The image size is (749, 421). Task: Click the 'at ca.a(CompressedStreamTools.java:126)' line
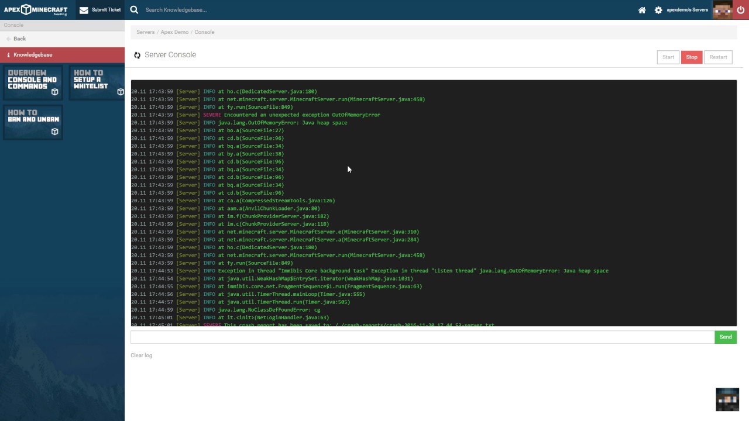coord(233,201)
